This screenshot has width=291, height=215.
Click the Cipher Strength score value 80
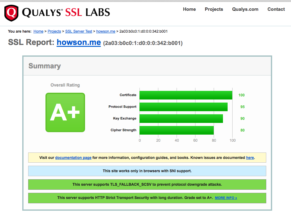[242, 130]
